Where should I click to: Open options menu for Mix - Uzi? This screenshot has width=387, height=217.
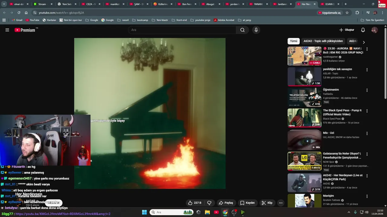(x=367, y=133)
